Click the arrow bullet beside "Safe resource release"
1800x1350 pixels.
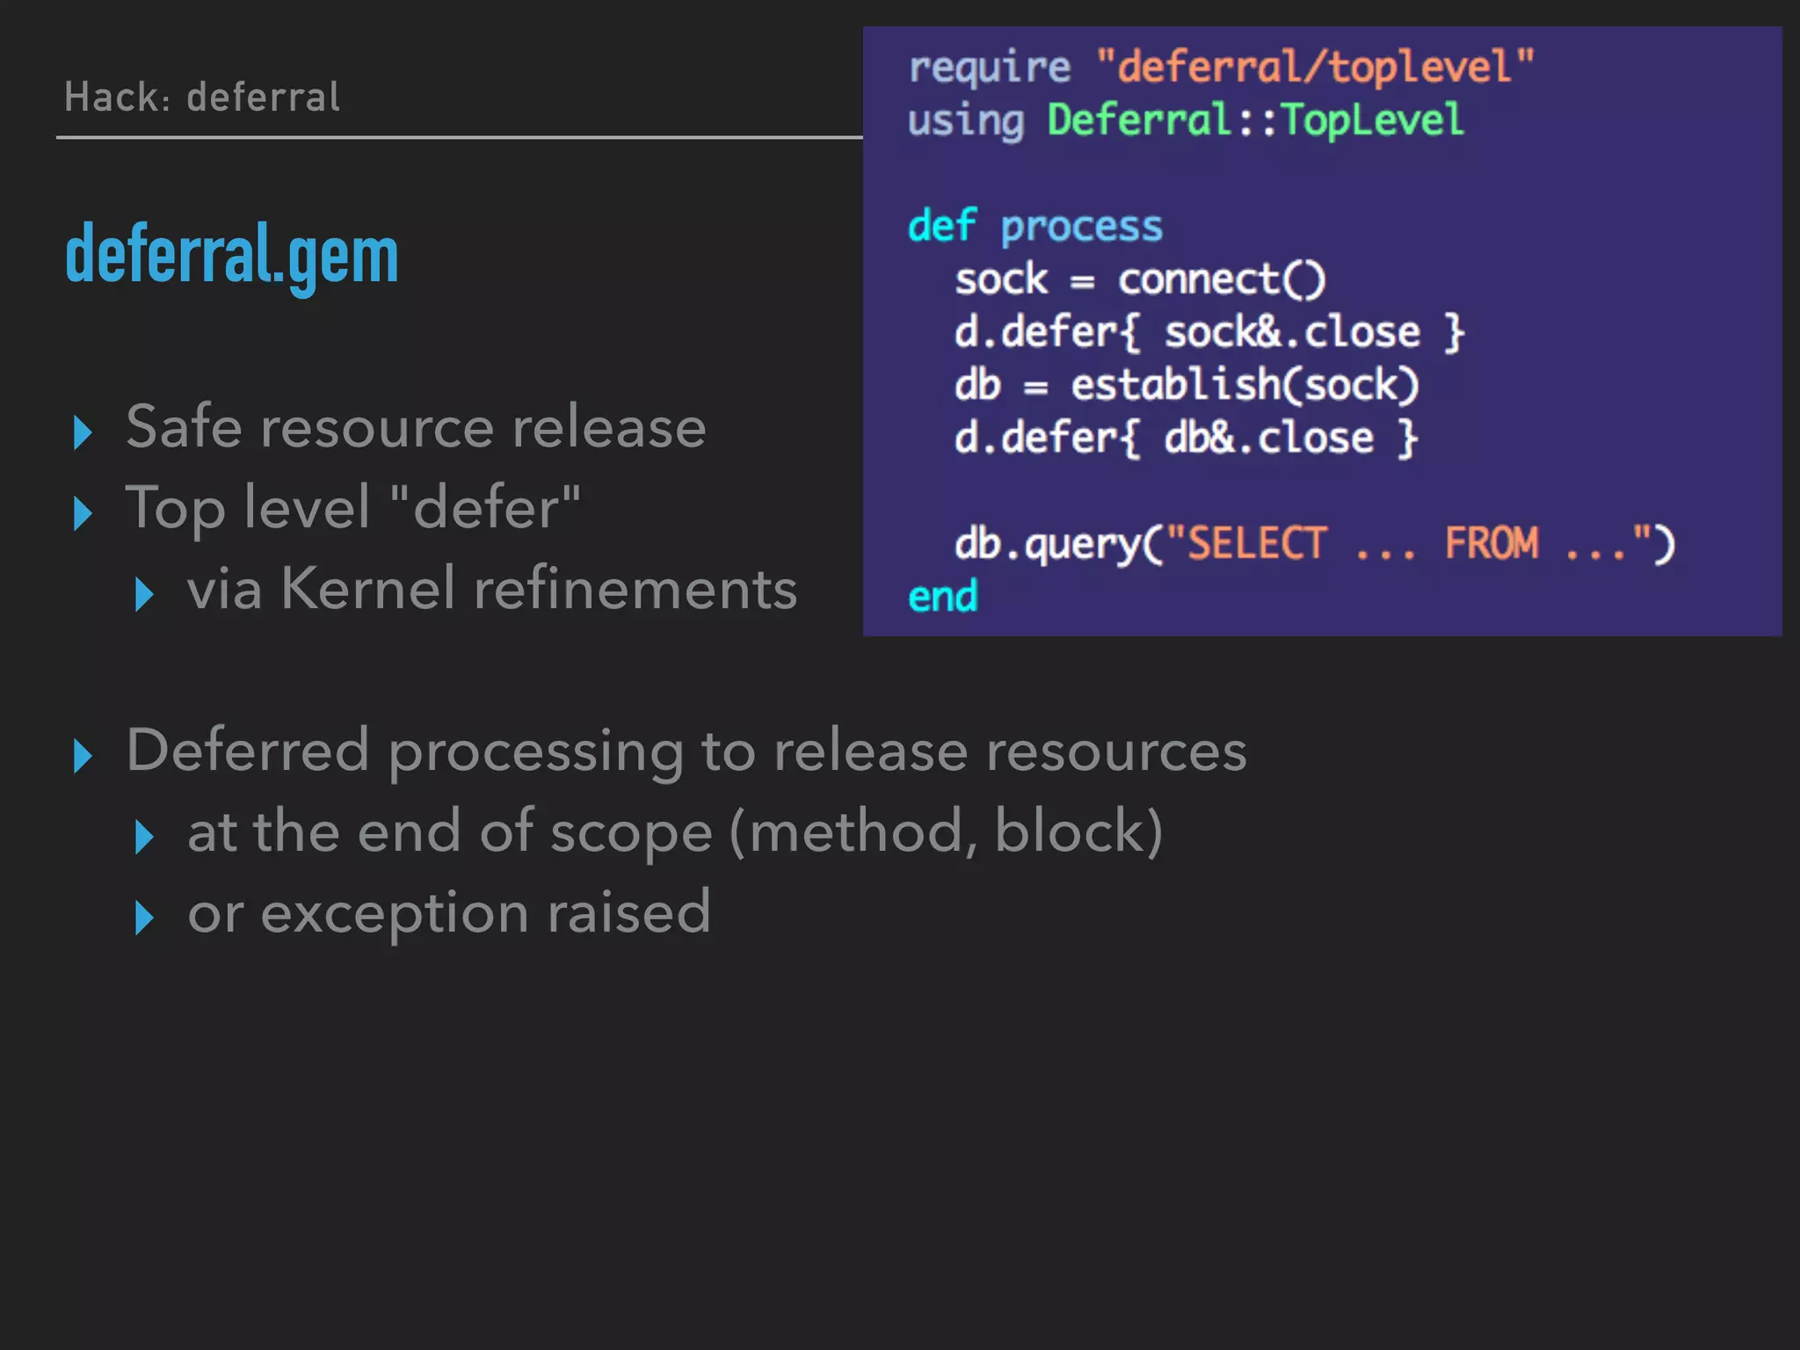83,432
